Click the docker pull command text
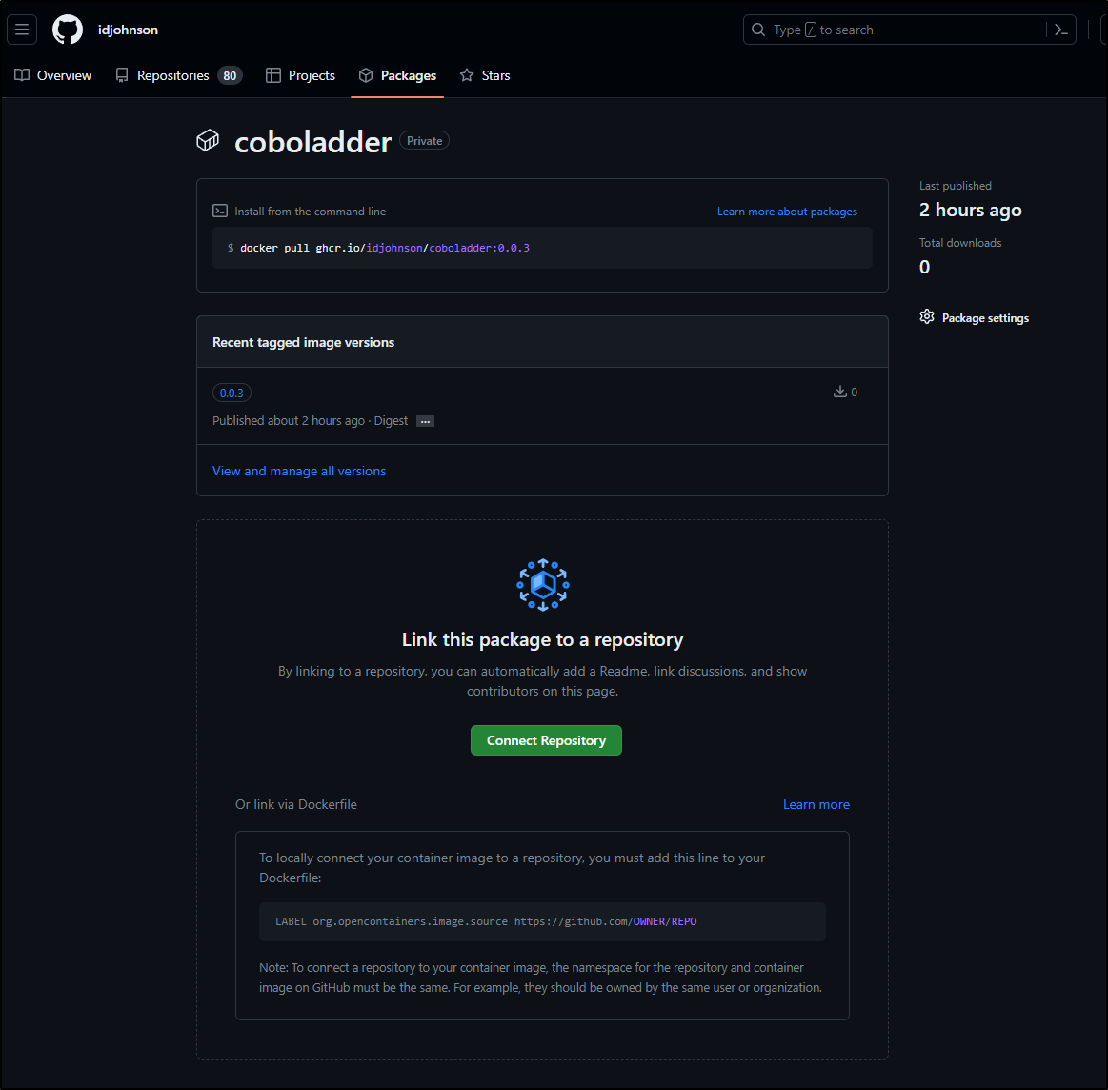The image size is (1108, 1090). (x=384, y=248)
